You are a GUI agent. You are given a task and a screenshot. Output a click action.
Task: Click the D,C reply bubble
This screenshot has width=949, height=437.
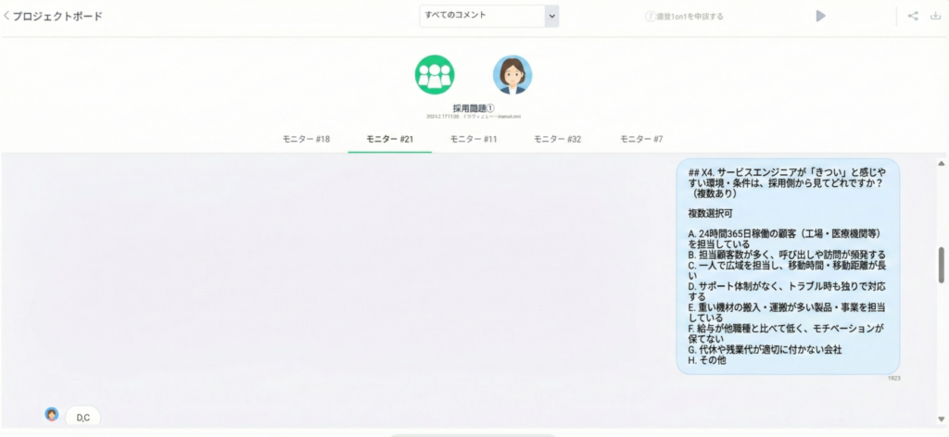[x=83, y=418]
